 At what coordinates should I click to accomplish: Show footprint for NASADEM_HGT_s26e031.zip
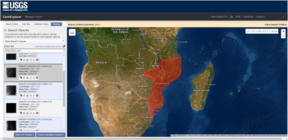tap(21, 95)
